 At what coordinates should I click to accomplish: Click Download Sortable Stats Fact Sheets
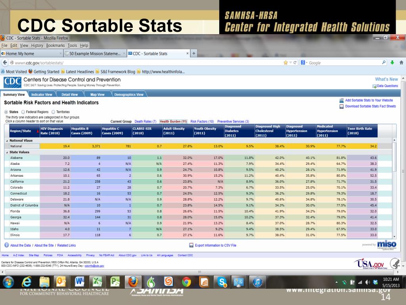pos(370,106)
